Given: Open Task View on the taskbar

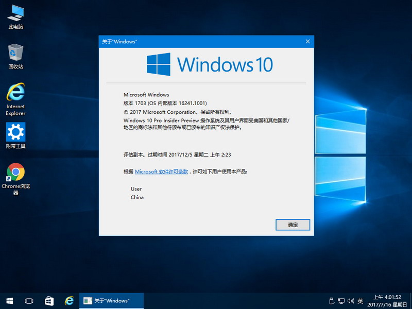Looking at the screenshot, I should tap(29, 301).
